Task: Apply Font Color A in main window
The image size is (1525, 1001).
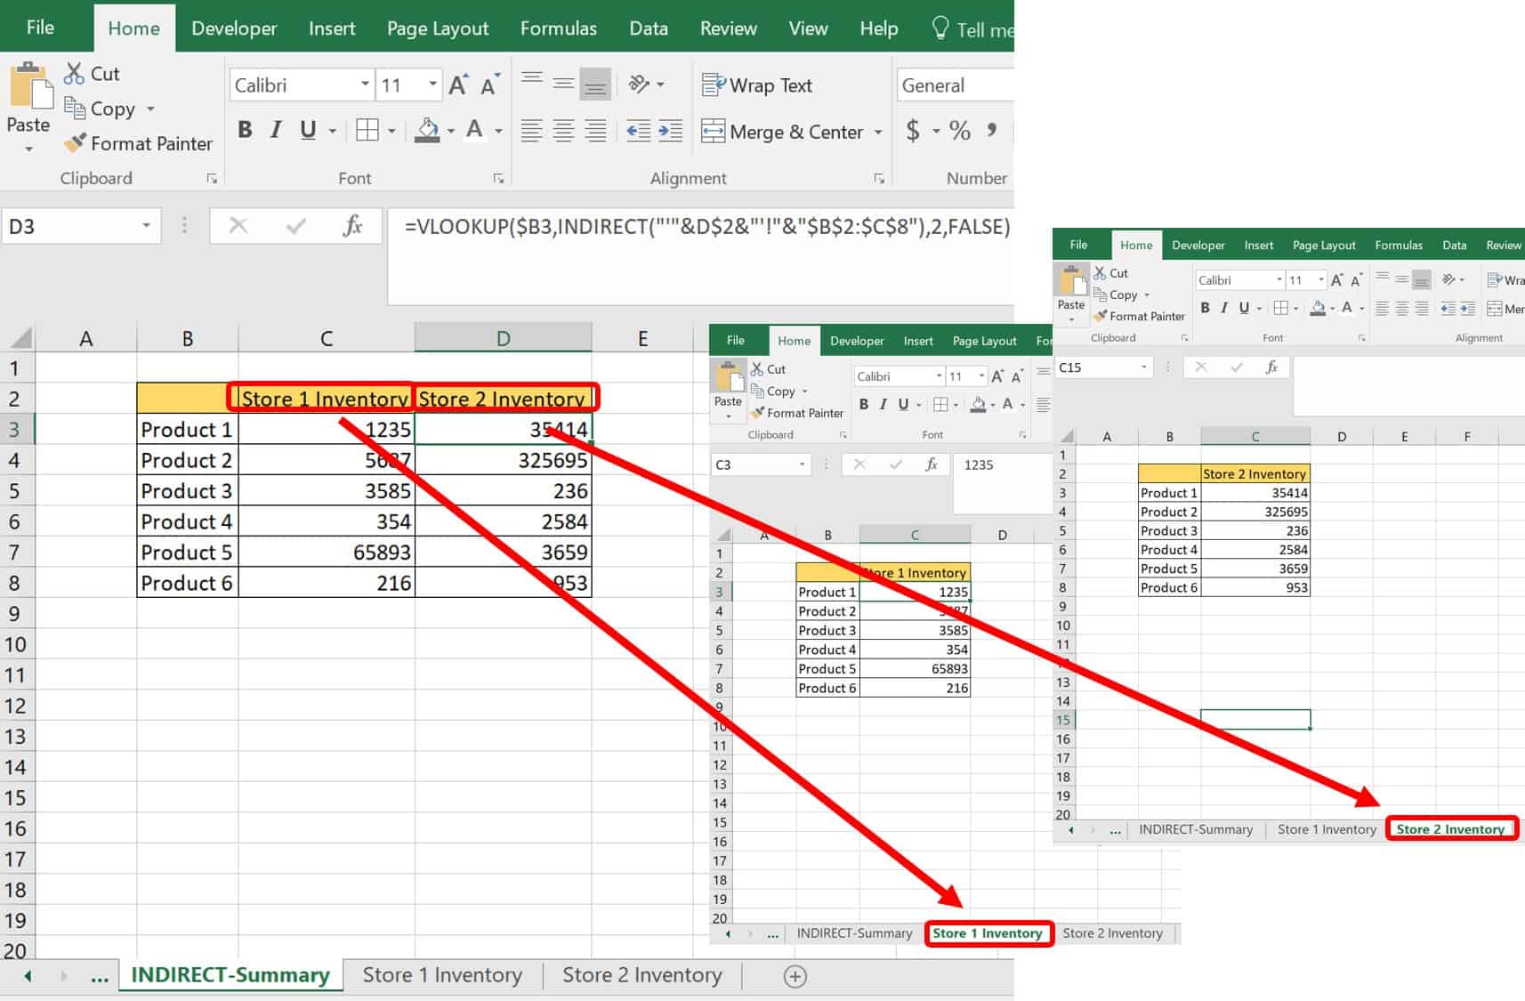Action: (475, 131)
